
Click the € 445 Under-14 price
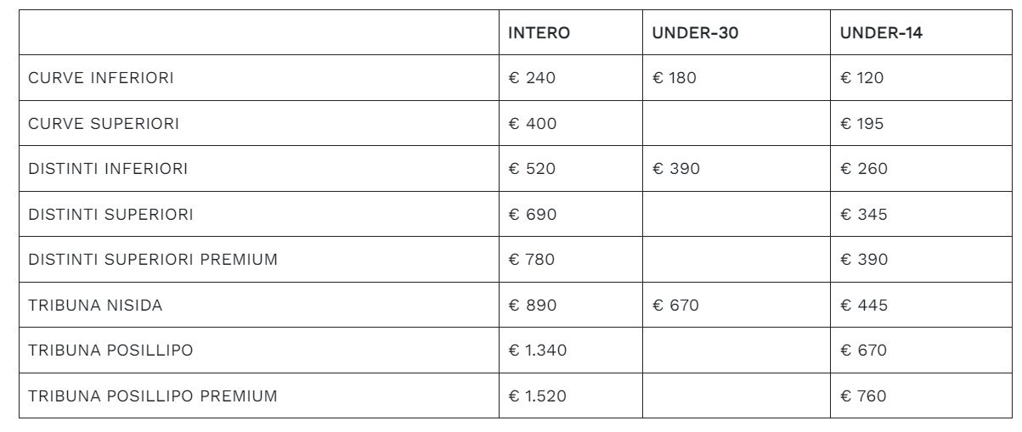(x=864, y=306)
